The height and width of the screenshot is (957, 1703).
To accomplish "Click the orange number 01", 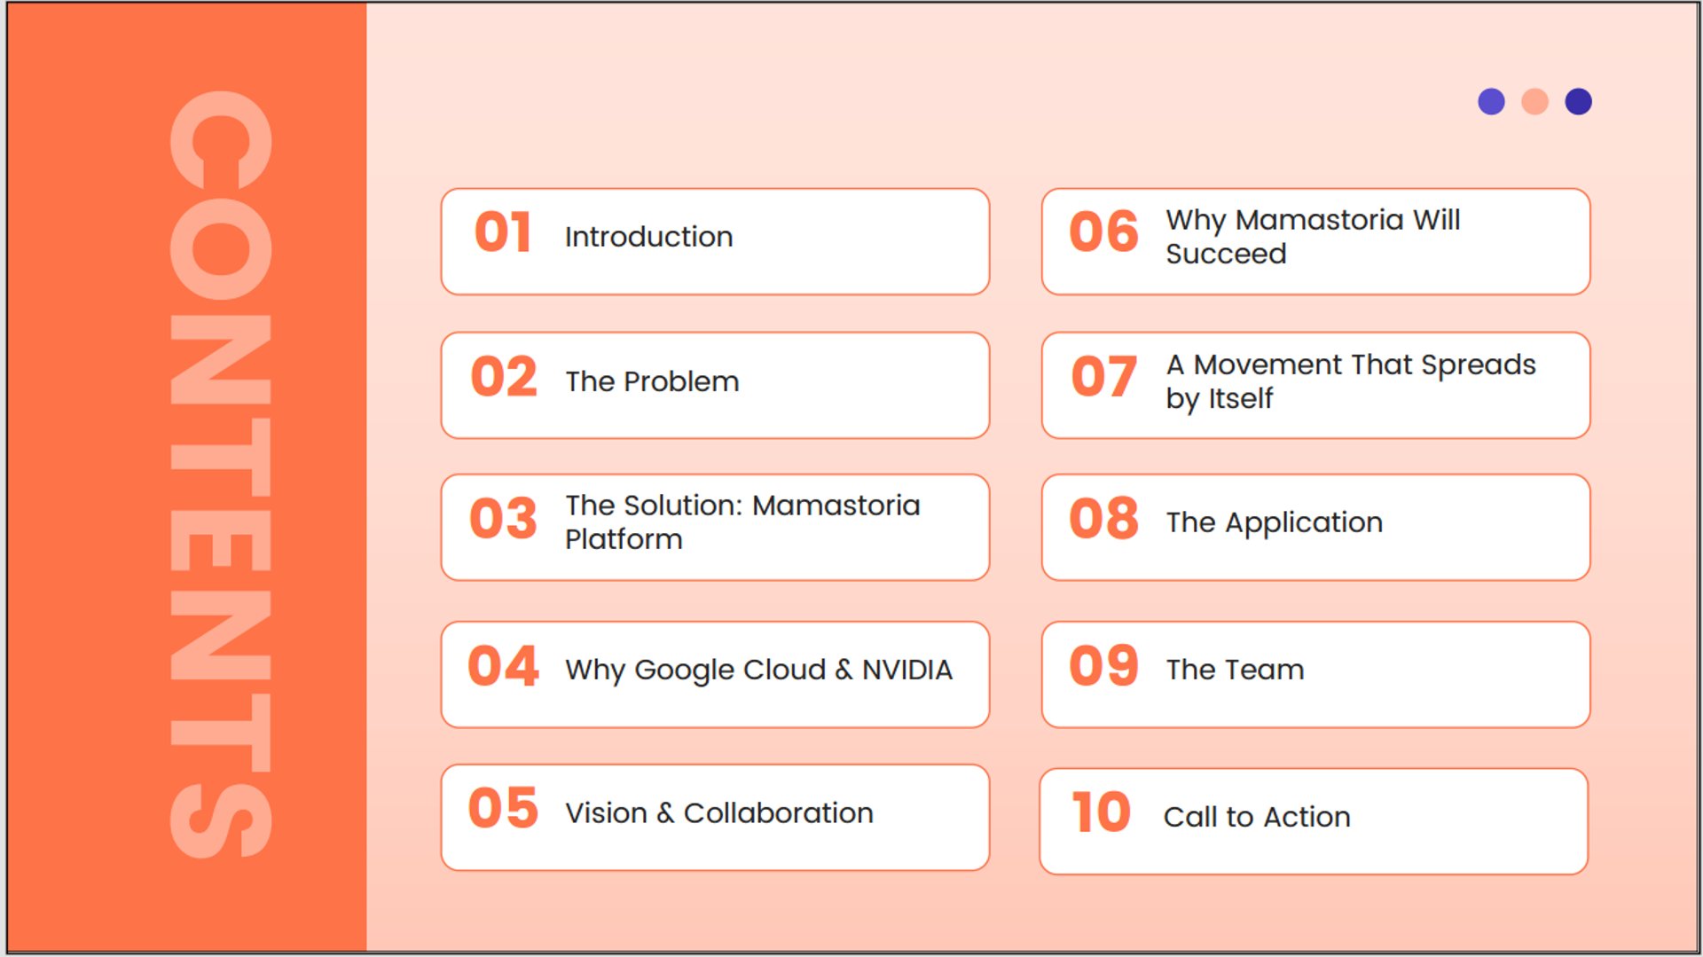I will pos(503,232).
